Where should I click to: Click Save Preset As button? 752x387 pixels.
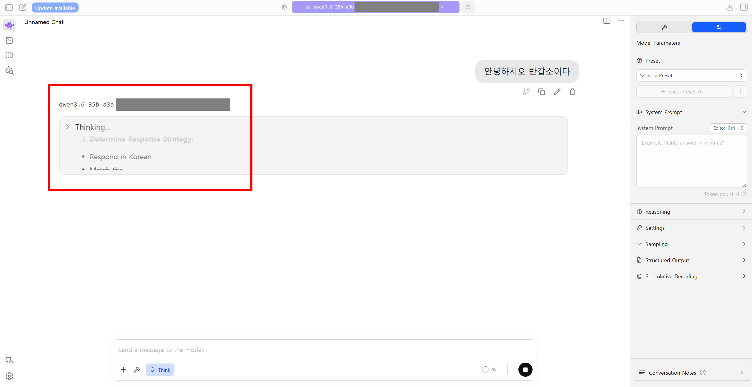684,91
